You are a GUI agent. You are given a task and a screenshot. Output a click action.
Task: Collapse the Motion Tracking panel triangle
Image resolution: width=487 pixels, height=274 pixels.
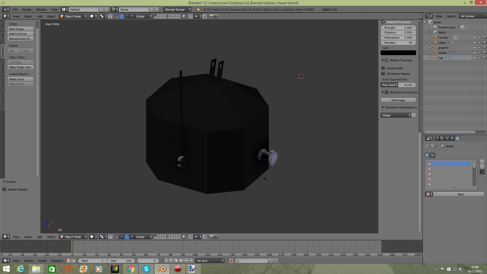(x=383, y=60)
